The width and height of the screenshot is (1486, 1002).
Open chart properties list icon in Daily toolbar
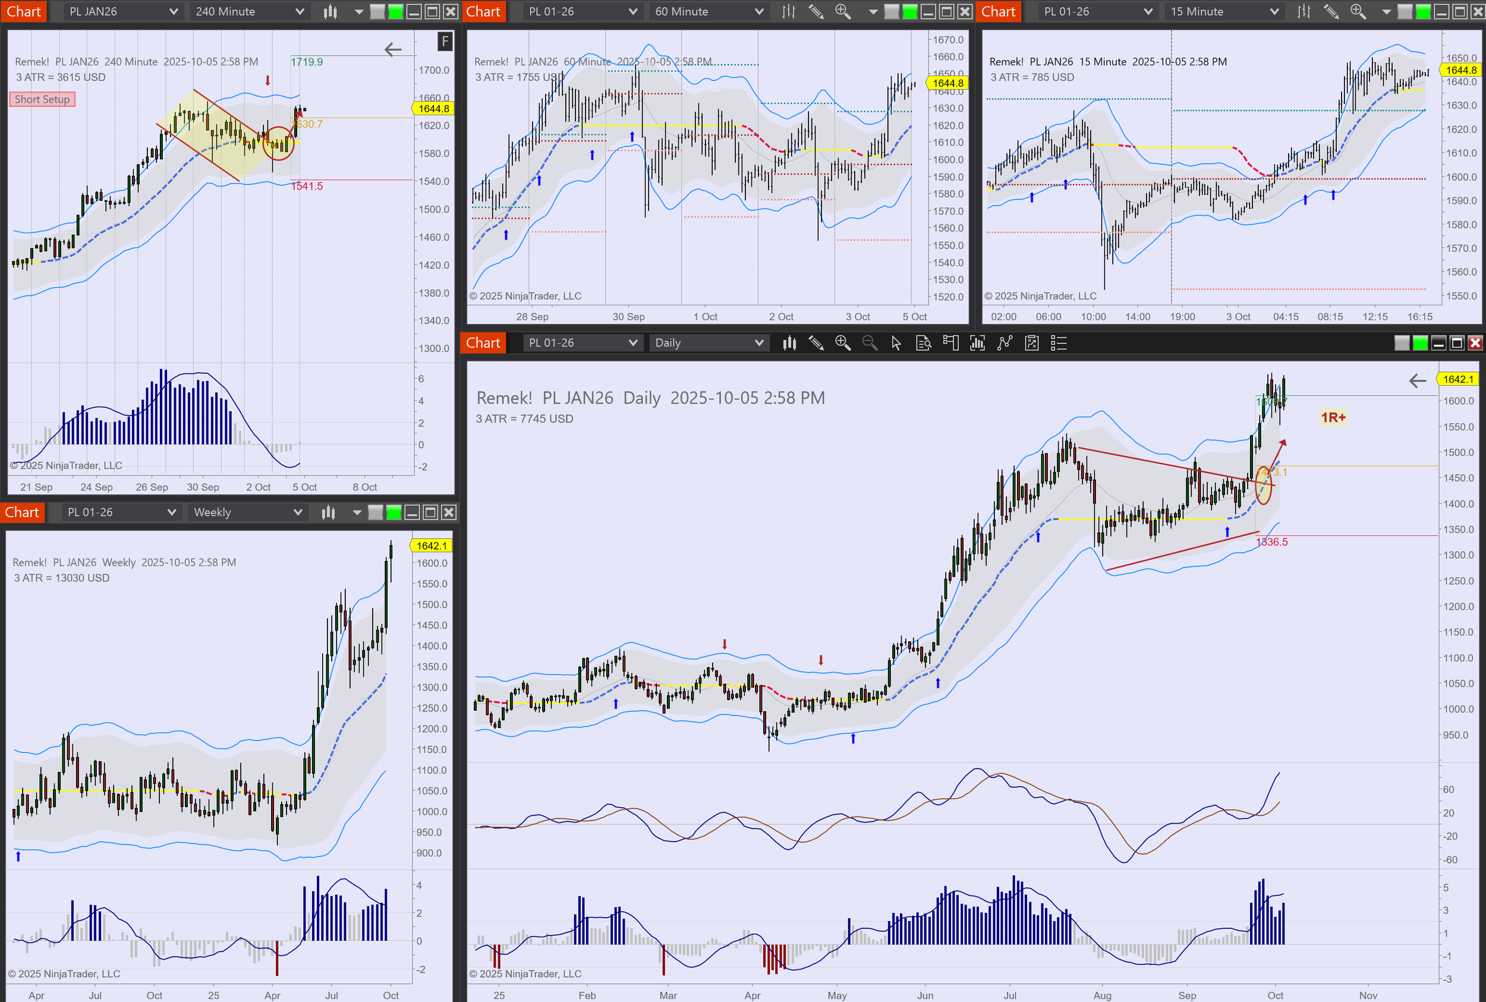click(x=1059, y=343)
